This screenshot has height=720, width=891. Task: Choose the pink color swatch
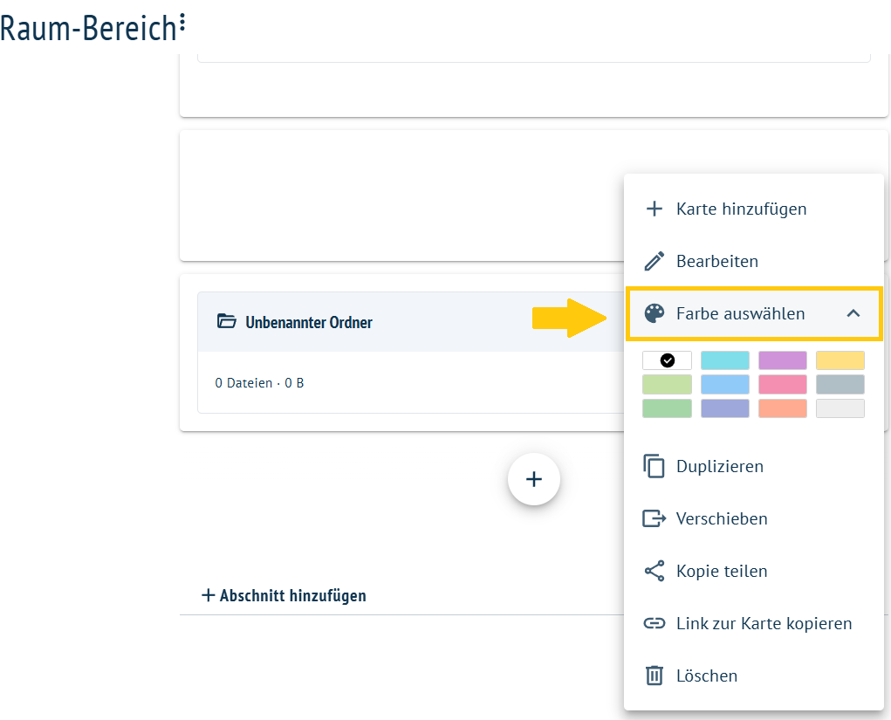click(x=783, y=384)
